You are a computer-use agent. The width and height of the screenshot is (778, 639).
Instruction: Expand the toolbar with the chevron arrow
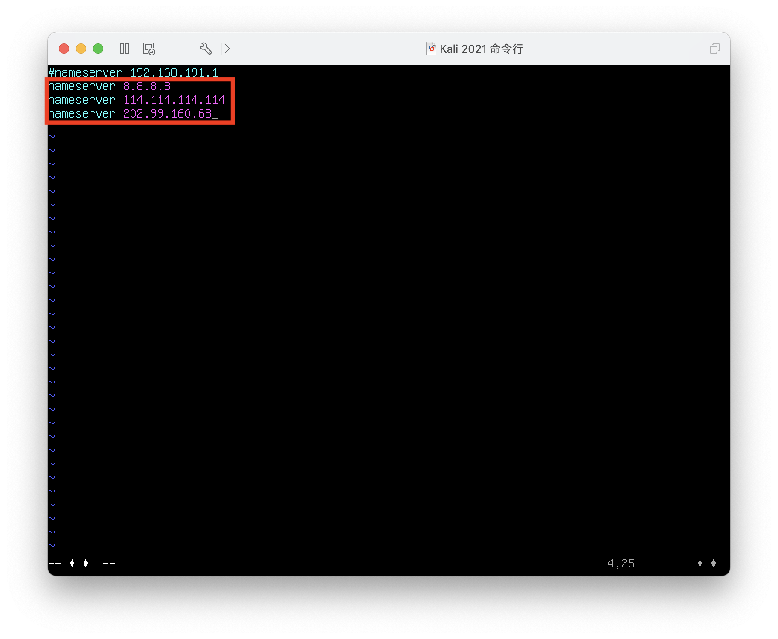click(227, 49)
